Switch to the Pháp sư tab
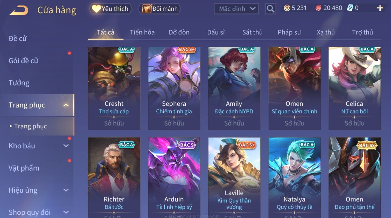391x218 pixels. click(289, 32)
